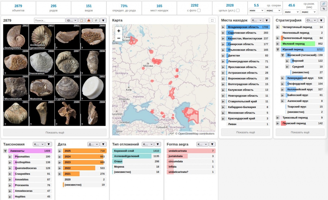Image resolution: width=328 pixels, height=200 pixels.
Task: Tick the 'целых (усл.)' checkbox
Action: [x=238, y=10]
